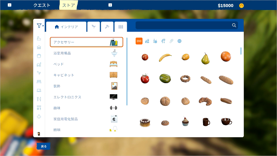Choose the watermelon item
The height and width of the screenshot is (156, 277).
click(x=165, y=78)
